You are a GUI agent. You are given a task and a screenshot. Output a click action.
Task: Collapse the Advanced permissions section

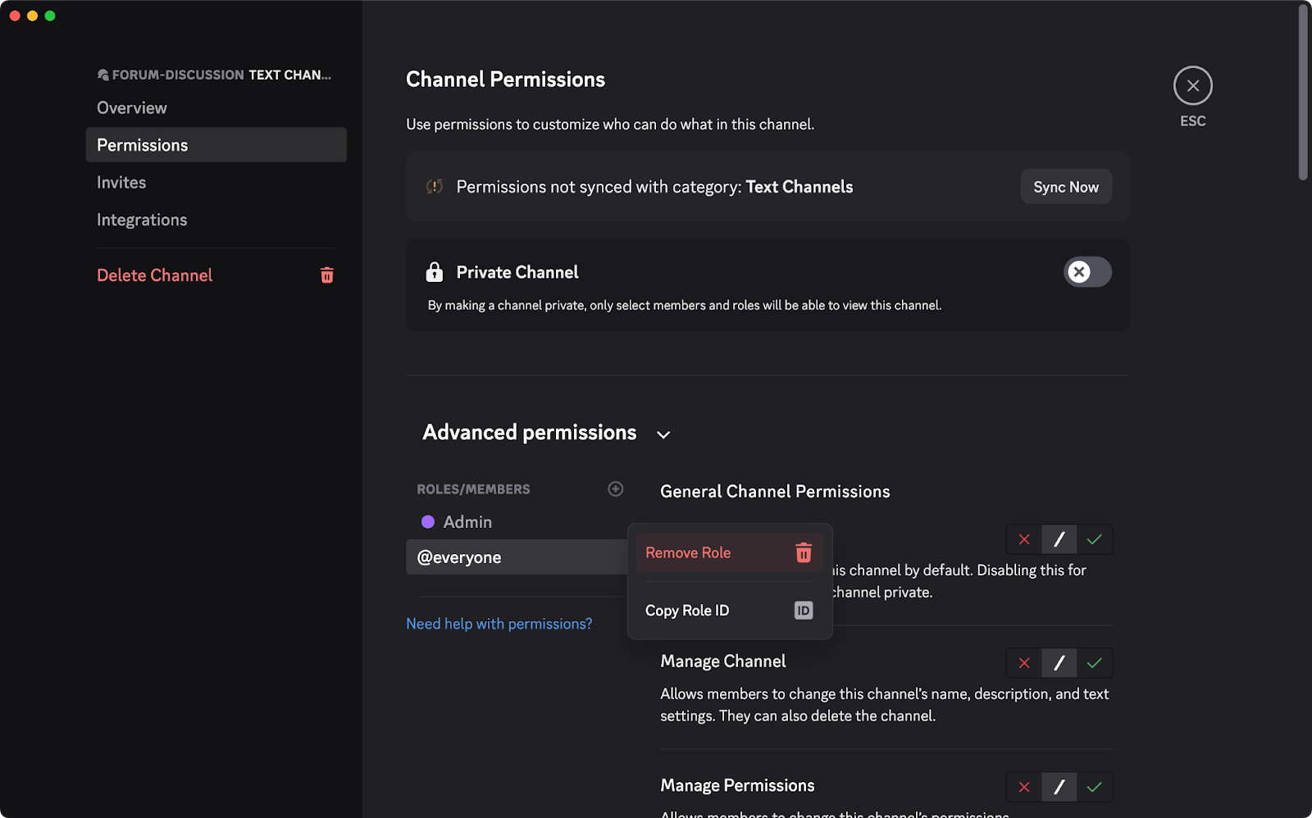coord(663,434)
